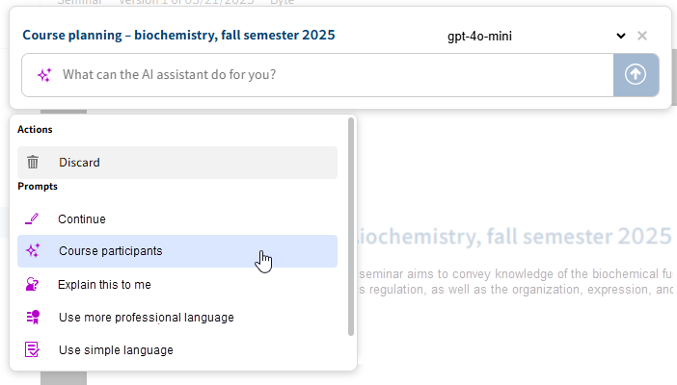The image size is (677, 385).
Task: Click the person-question icon for Explain this
Action: (x=33, y=285)
